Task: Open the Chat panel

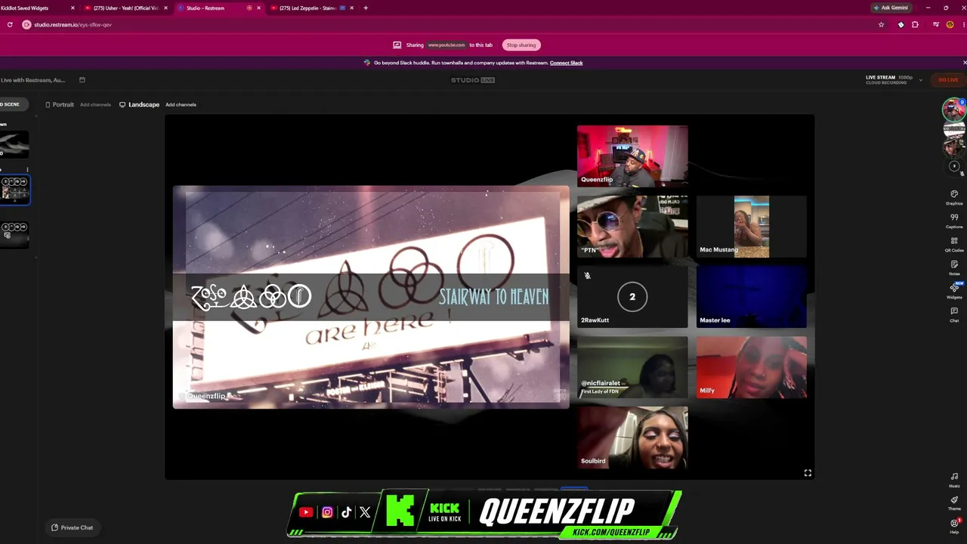Action: pyautogui.click(x=954, y=314)
